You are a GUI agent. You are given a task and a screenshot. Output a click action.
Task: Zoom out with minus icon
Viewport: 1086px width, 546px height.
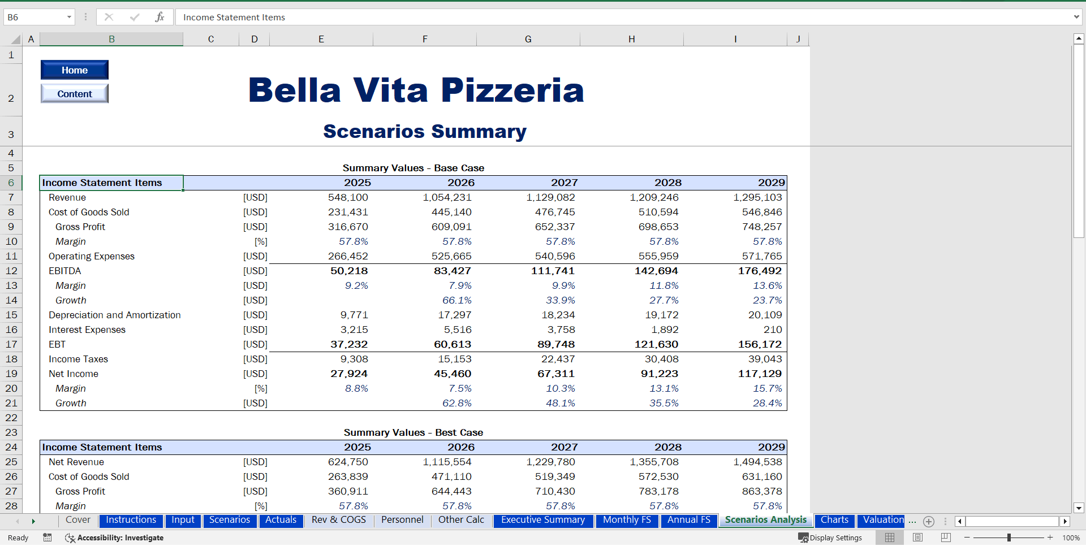[x=967, y=538]
